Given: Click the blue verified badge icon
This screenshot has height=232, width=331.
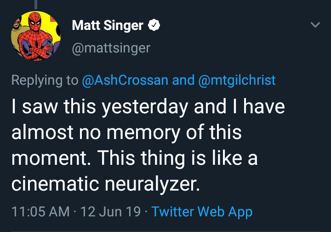Looking at the screenshot, I should pos(153,26).
